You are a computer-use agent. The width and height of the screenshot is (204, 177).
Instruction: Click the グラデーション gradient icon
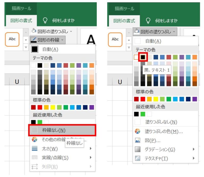coord(138,149)
